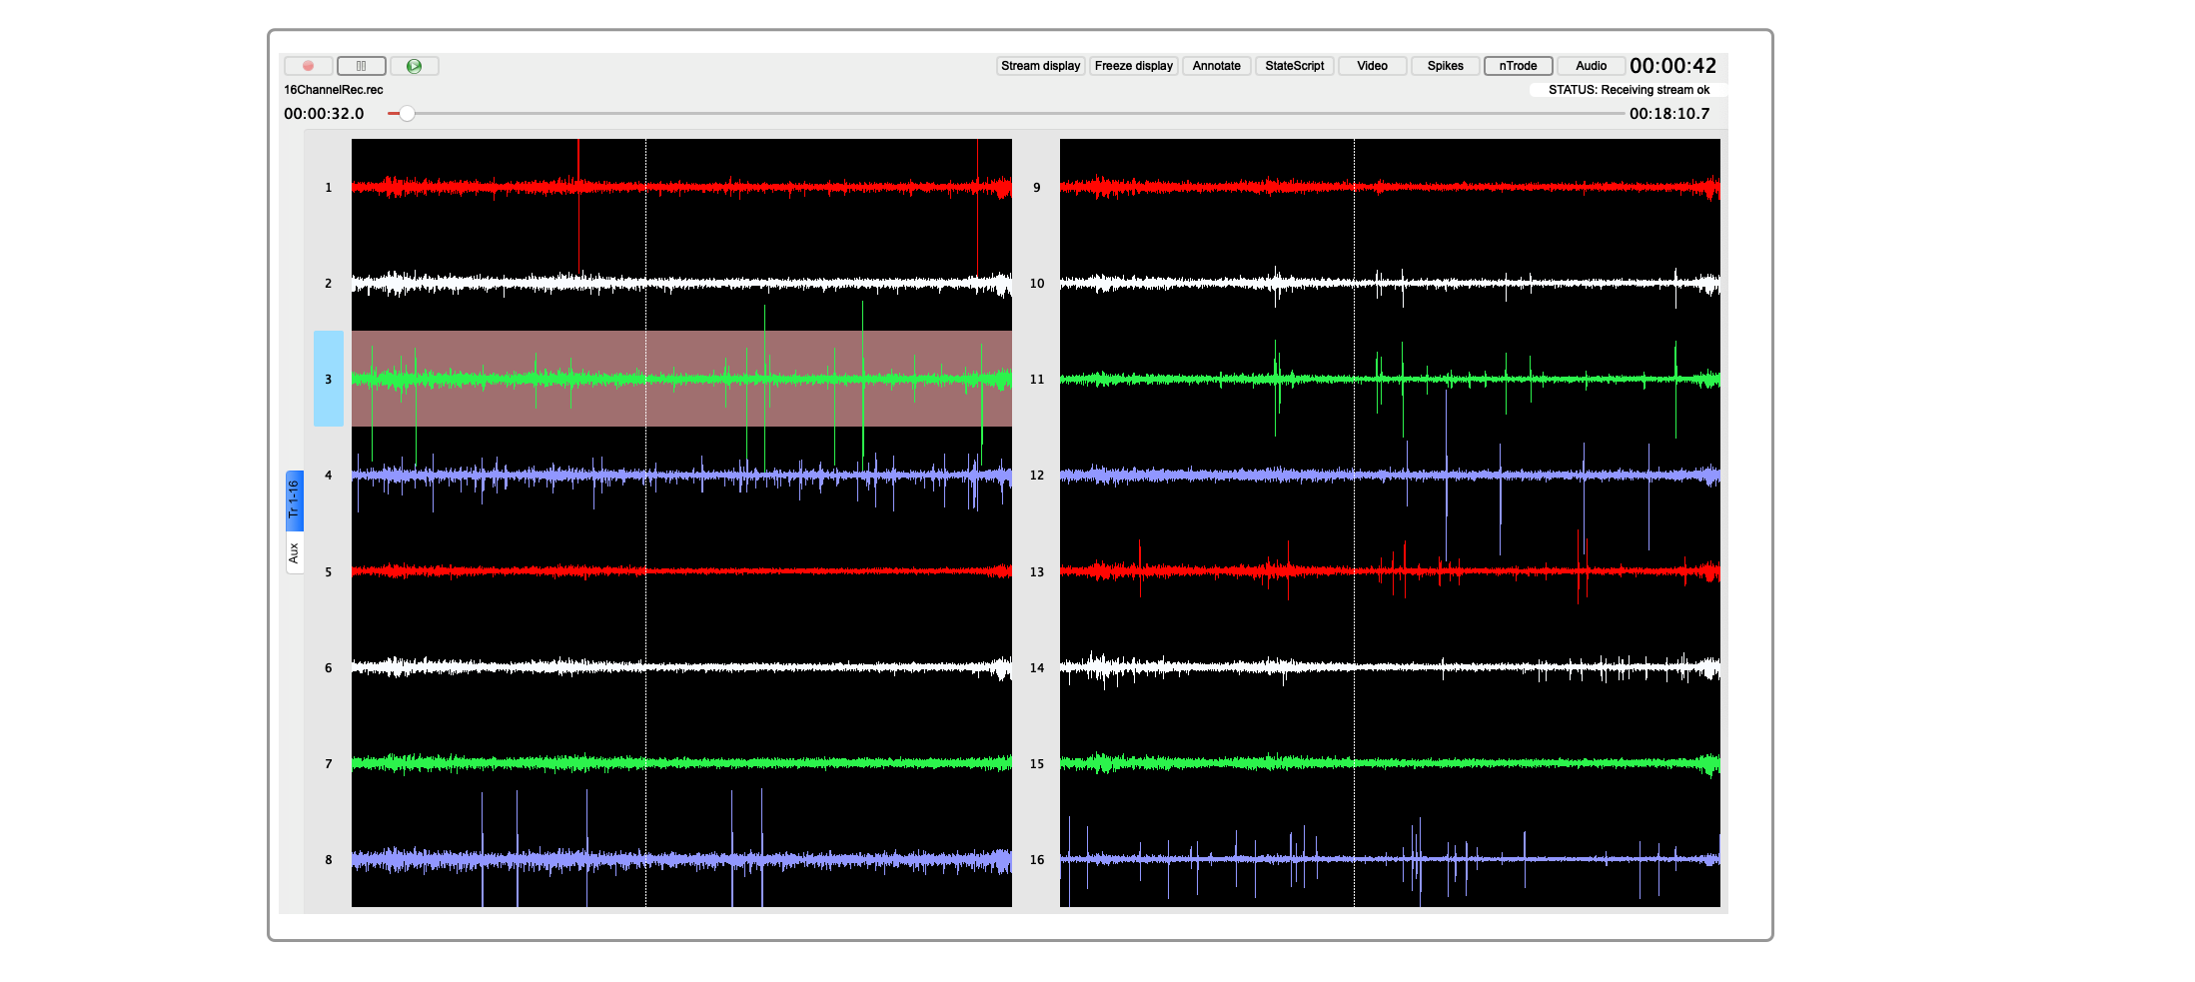Click the 00:00:42 clock display
This screenshot has height=982, width=2195.
(1673, 66)
